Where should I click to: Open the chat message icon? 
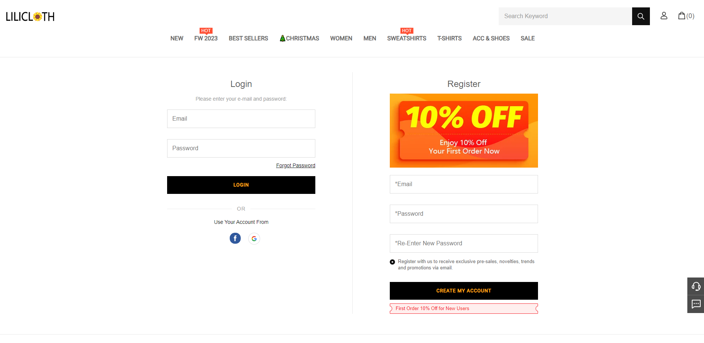(x=696, y=304)
